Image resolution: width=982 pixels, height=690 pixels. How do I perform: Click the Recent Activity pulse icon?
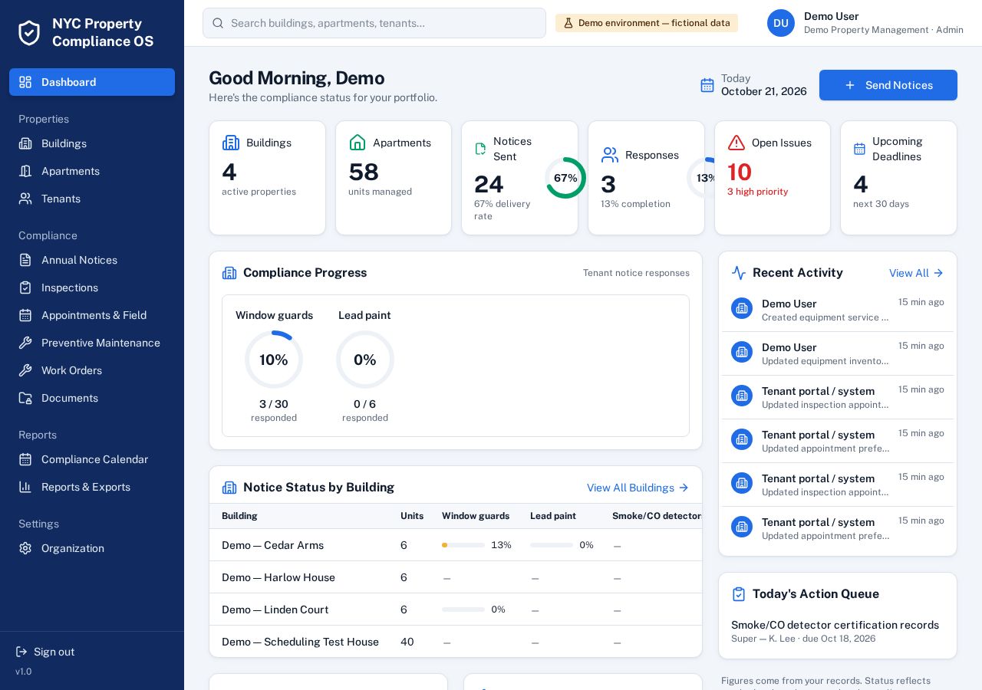tap(739, 273)
